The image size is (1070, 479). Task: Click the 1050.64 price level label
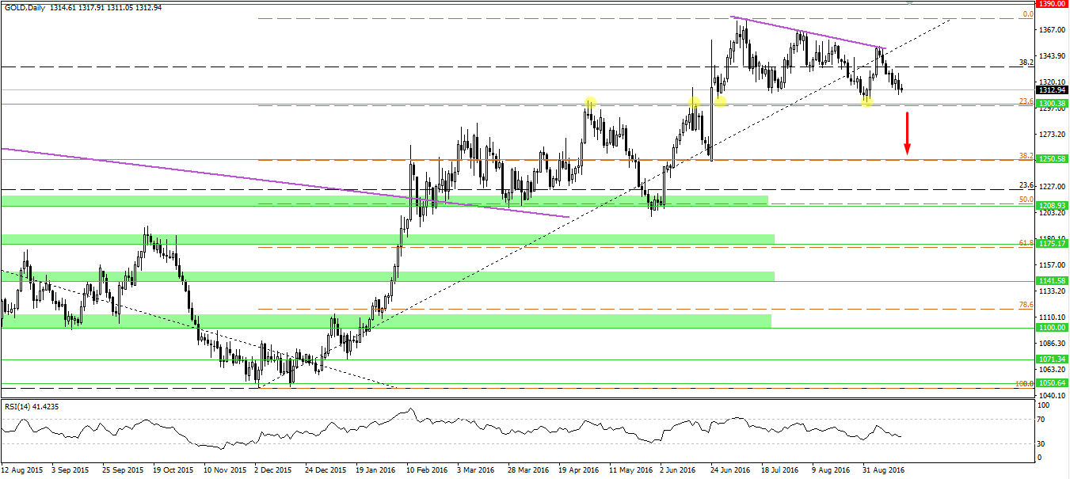pyautogui.click(x=1051, y=383)
